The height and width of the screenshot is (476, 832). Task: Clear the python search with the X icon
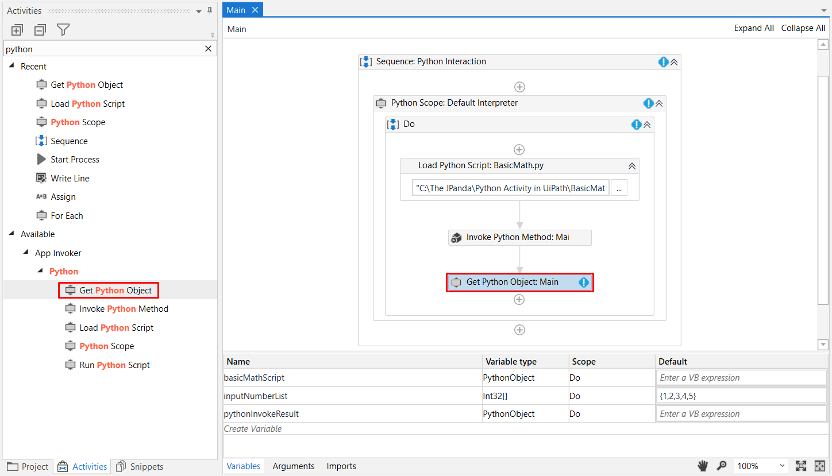[x=208, y=49]
